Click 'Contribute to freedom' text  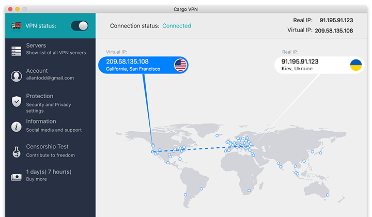click(50, 155)
